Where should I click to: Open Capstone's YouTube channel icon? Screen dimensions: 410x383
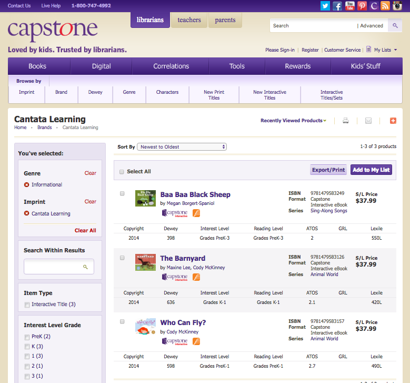[x=349, y=5]
